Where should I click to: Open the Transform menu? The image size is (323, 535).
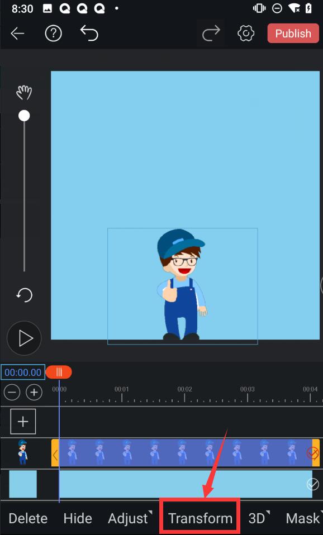[201, 518]
